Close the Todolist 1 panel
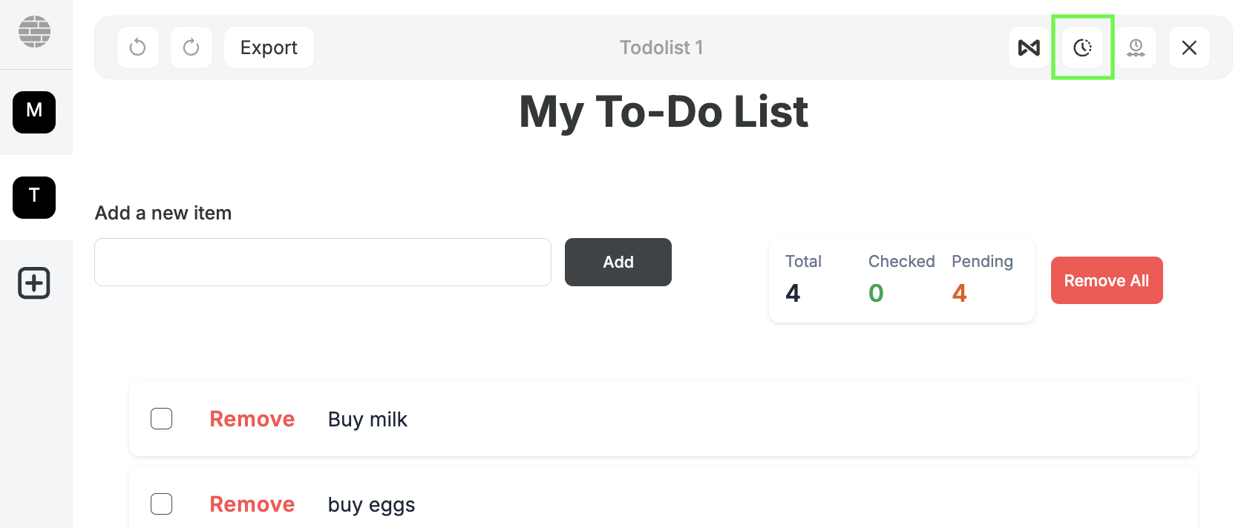 pyautogui.click(x=1189, y=47)
